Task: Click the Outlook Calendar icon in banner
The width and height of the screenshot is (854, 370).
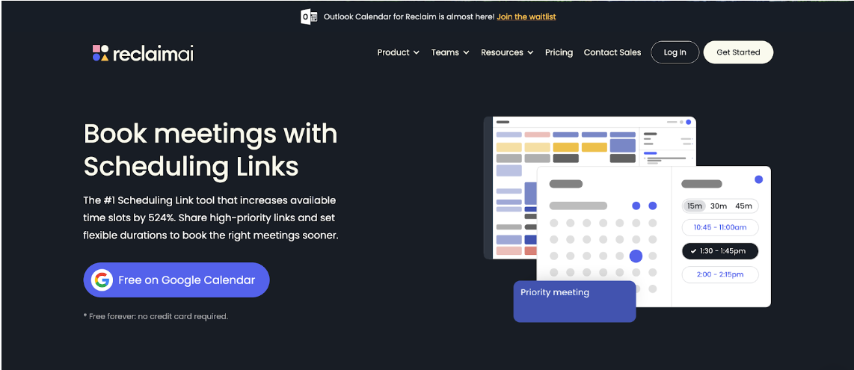Action: [309, 16]
